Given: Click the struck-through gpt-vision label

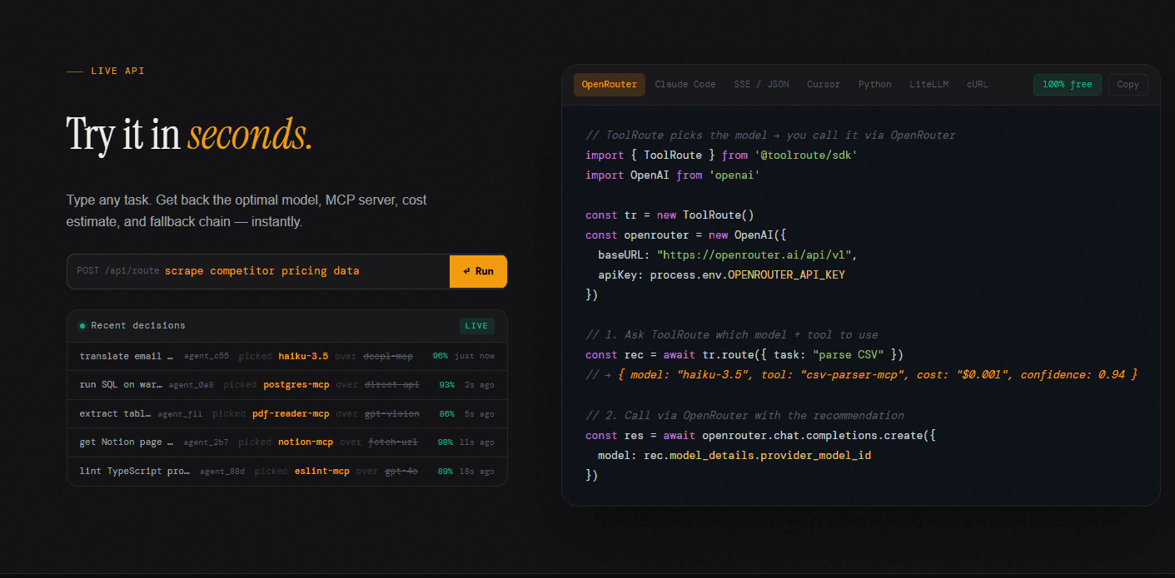Looking at the screenshot, I should pos(392,413).
